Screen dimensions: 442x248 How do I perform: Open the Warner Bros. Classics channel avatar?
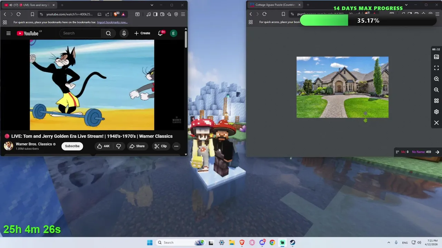point(8,146)
